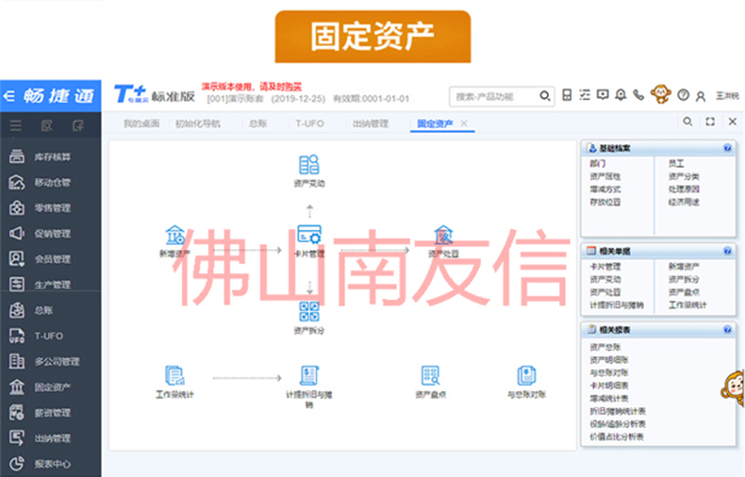Close the 固定资产 tab
This screenshot has height=477, width=745.
point(464,123)
